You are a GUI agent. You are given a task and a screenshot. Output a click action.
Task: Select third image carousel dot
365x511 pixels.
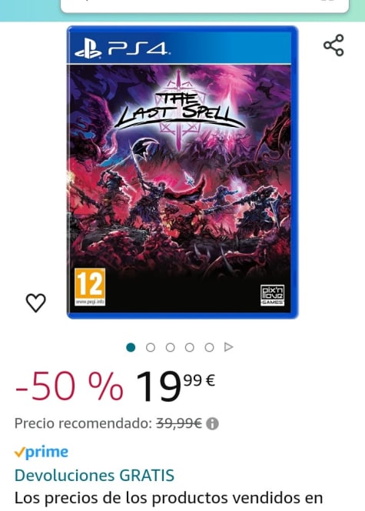coord(170,347)
